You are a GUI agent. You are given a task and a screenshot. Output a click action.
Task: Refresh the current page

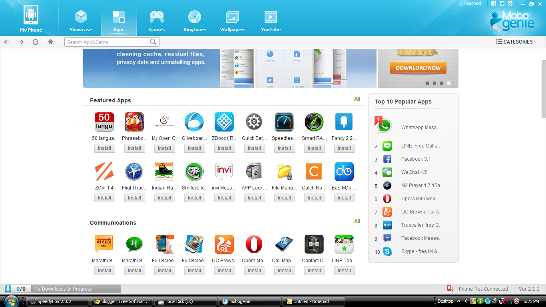36,42
